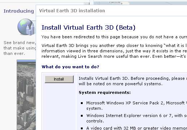Viewport: 187px width, 130px height.
Task: Open the aerial city thumbnail image
Action: coord(26,95)
